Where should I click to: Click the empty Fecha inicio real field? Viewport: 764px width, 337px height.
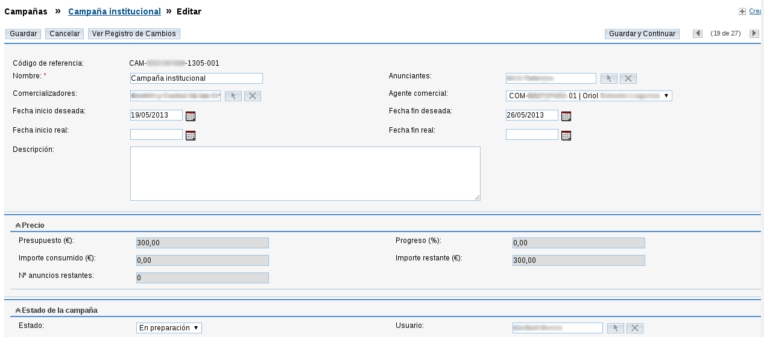pos(156,134)
